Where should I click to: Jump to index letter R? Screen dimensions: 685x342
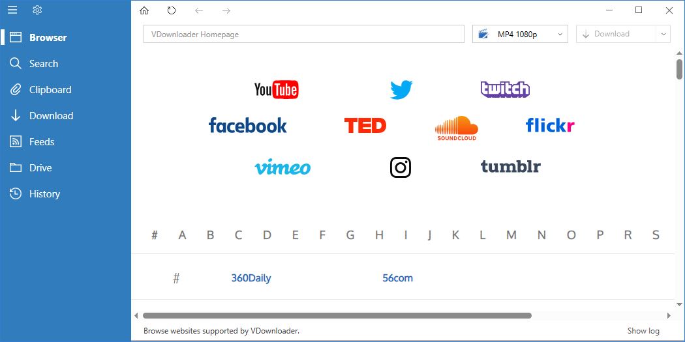(628, 235)
